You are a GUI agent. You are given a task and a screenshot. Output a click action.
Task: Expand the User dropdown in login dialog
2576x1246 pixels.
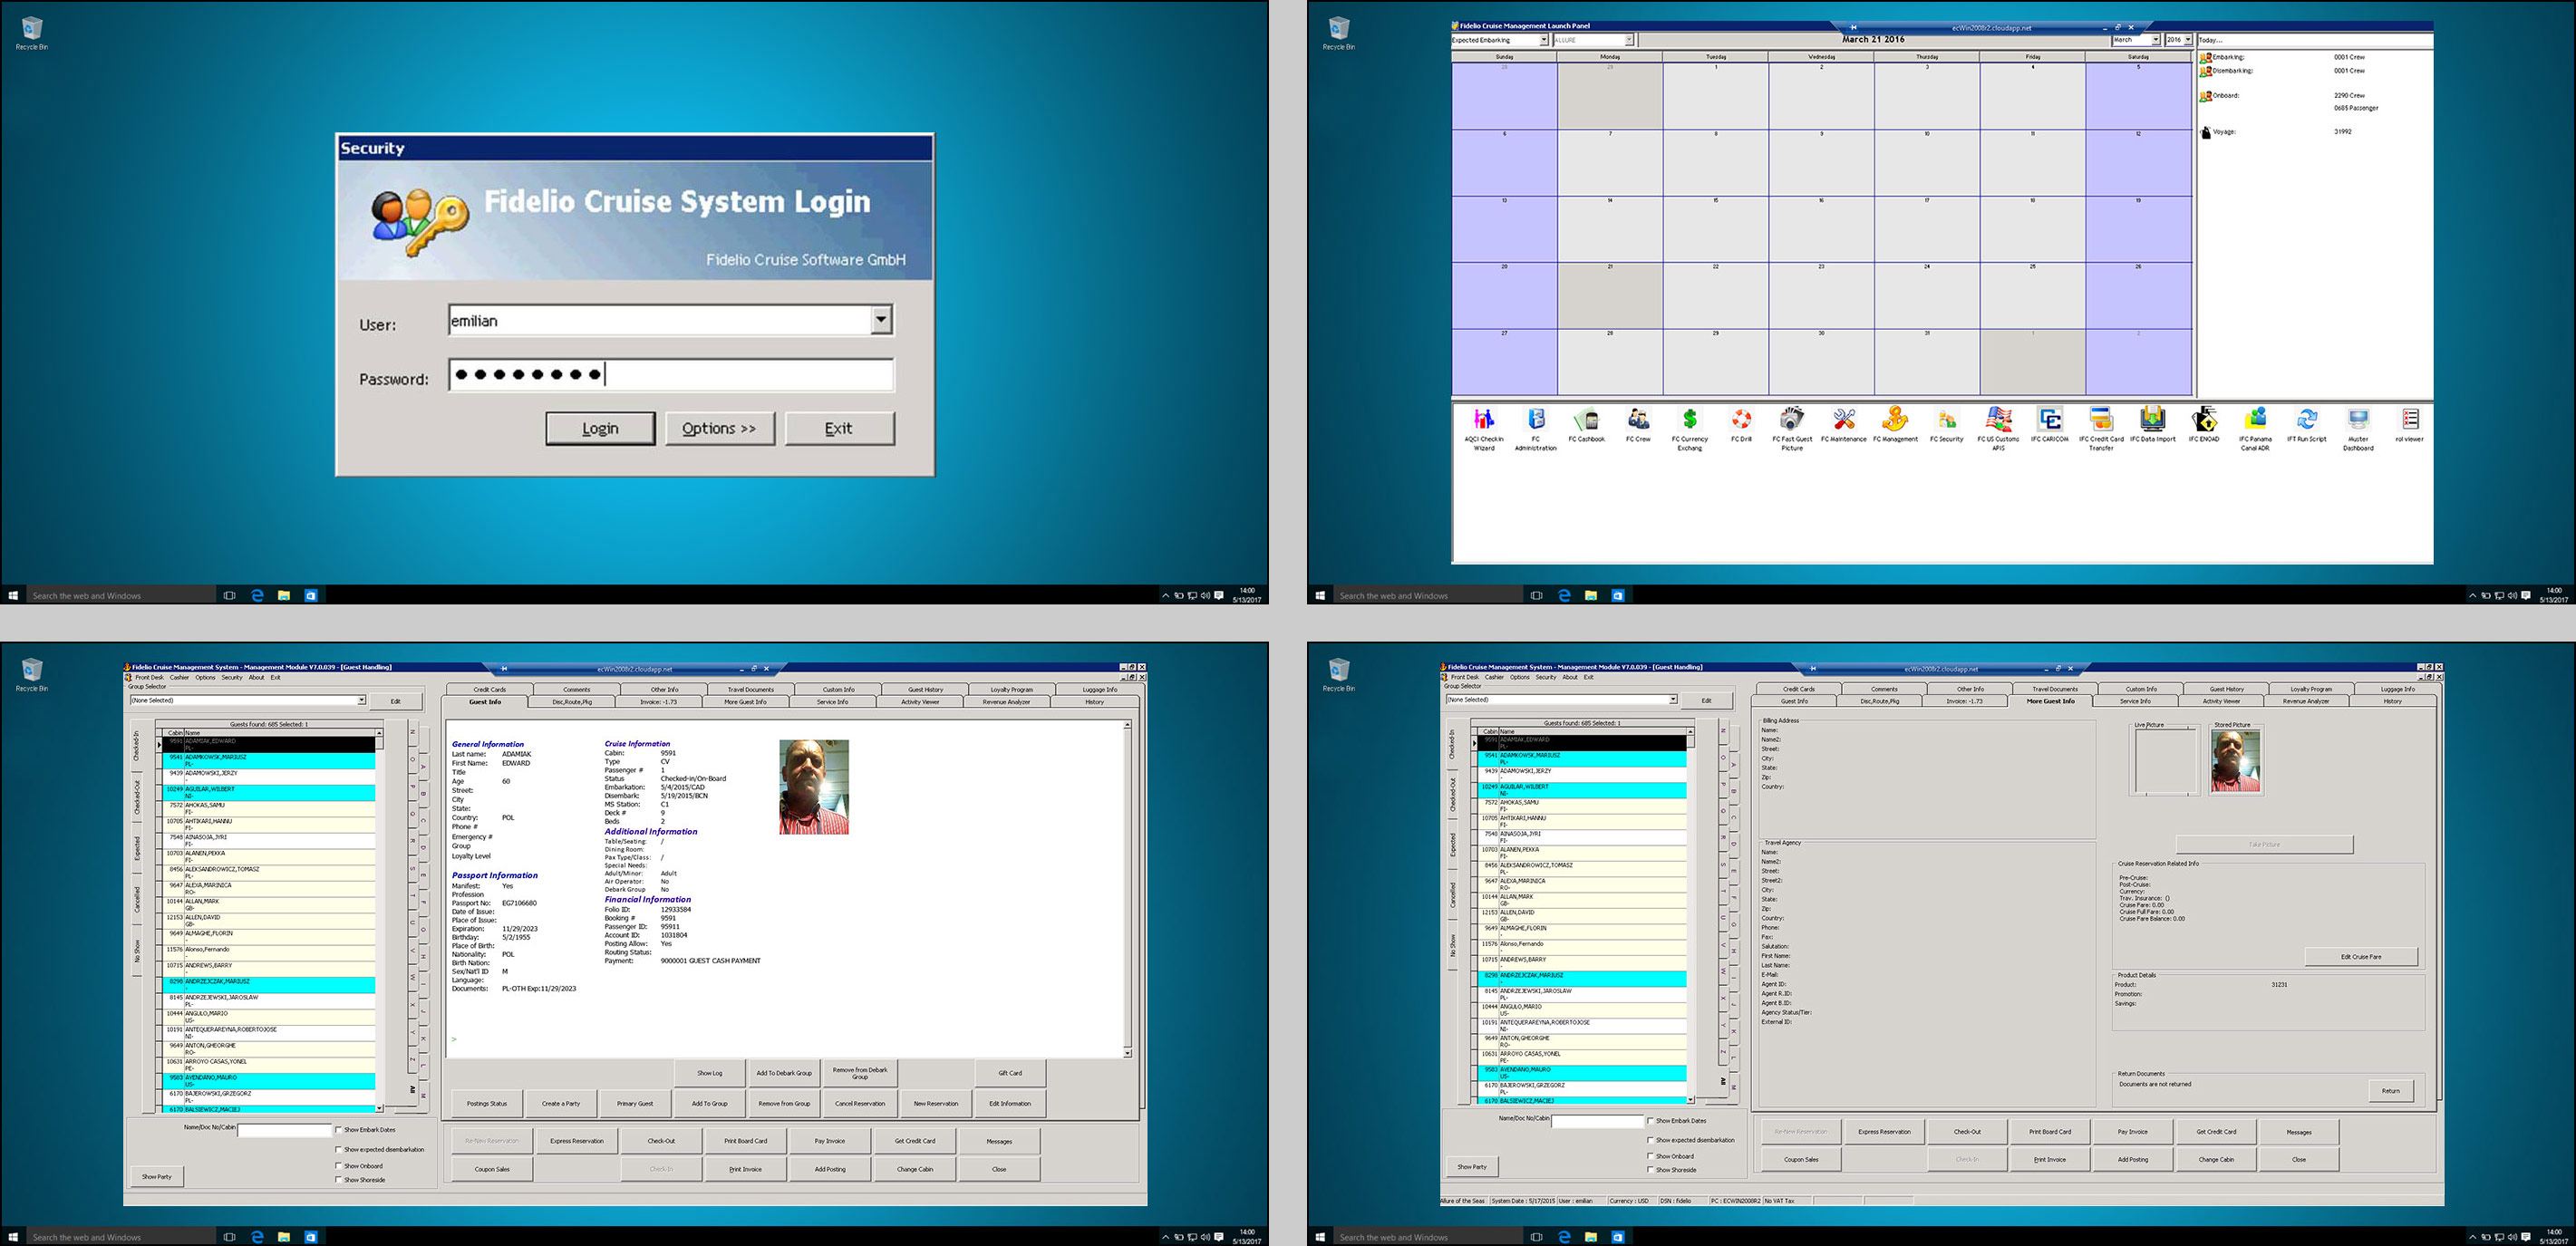point(880,320)
